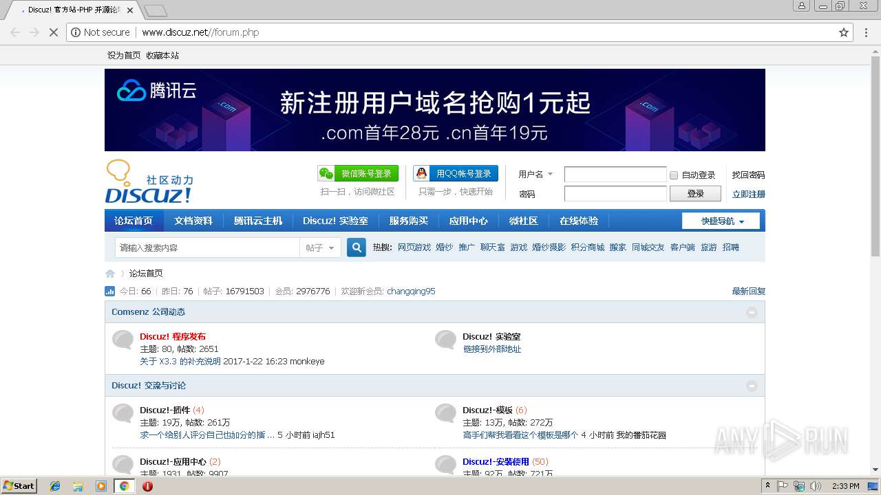Collapse the Comsenz 公司动态 section
Viewport: 881px width, 495px height.
pos(752,312)
